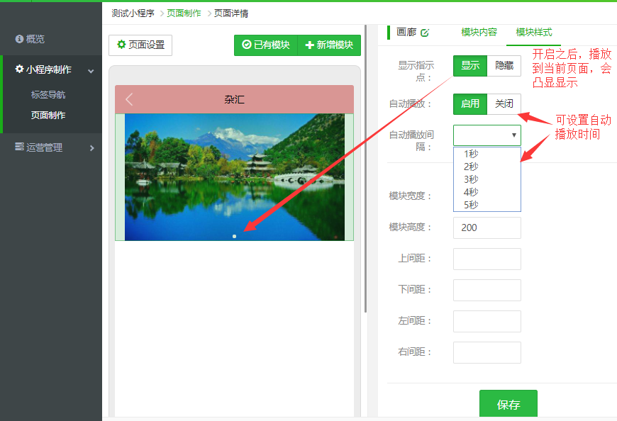Add a new module via 新增模块

(x=329, y=45)
